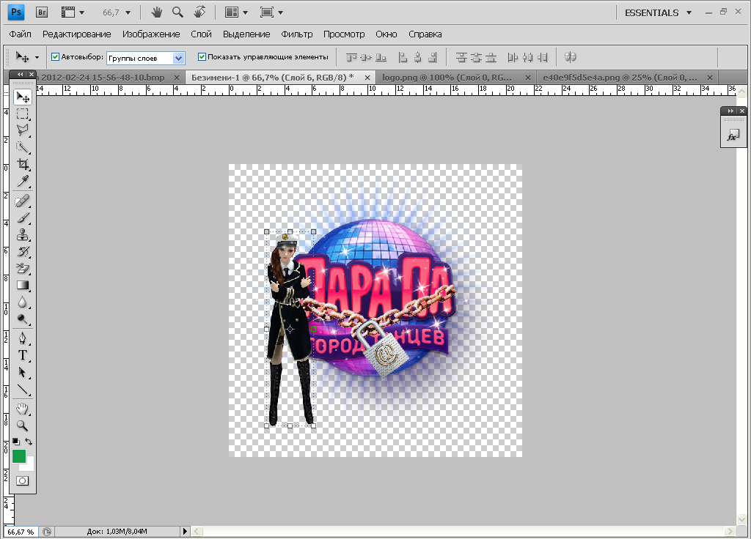Select the Hand tool in toolbox

(x=23, y=409)
